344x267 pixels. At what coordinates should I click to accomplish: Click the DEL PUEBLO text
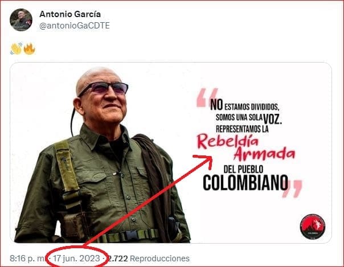243,169
